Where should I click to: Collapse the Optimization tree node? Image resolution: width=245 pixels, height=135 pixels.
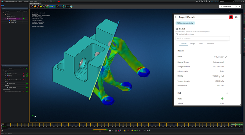coord(2,89)
